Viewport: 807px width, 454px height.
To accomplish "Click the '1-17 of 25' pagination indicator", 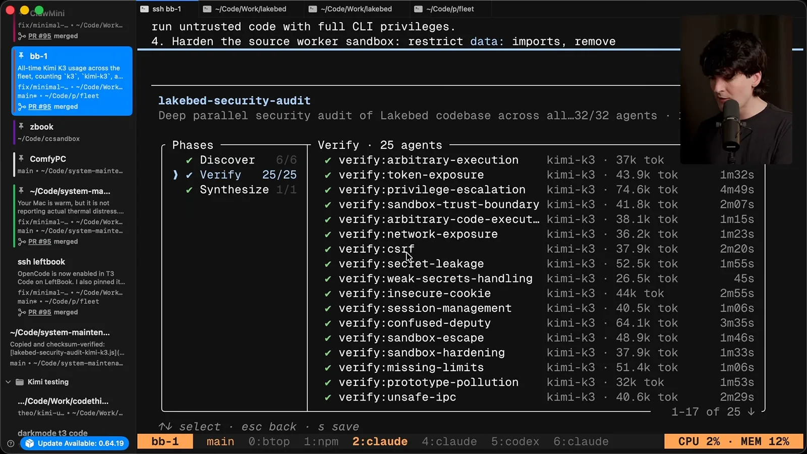I will point(713,412).
